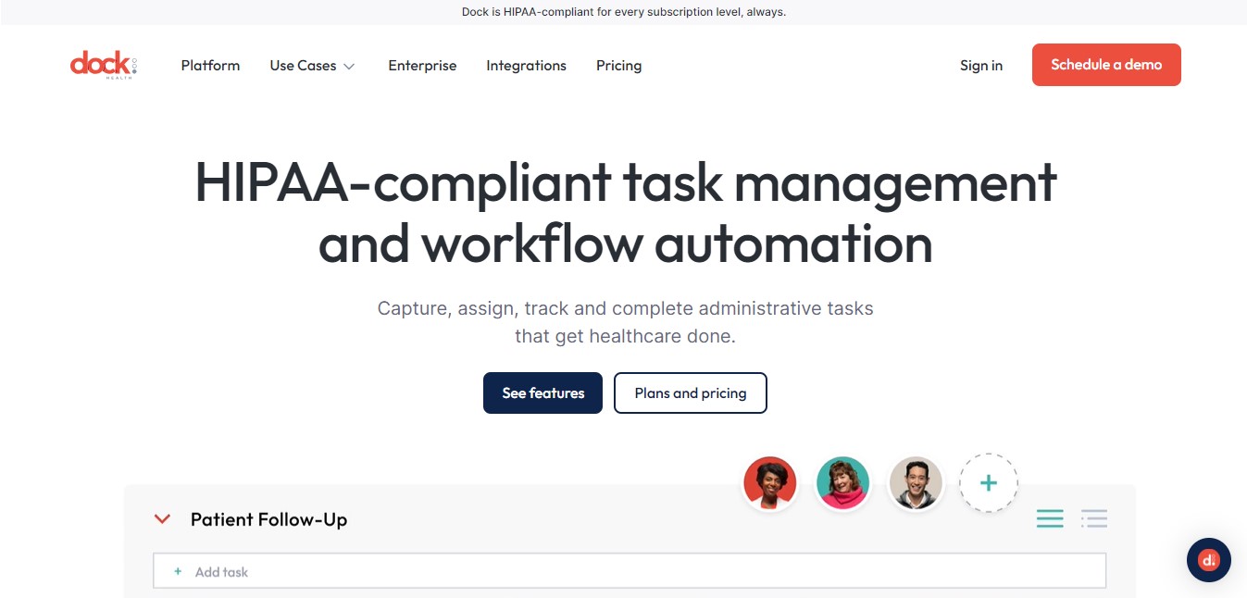This screenshot has width=1247, height=598.
Task: Open the Integrations nav item
Action: (526, 66)
